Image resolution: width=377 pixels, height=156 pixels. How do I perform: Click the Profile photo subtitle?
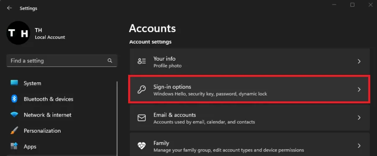tap(168, 66)
